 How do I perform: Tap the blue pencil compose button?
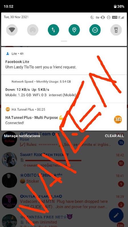click(x=116, y=215)
